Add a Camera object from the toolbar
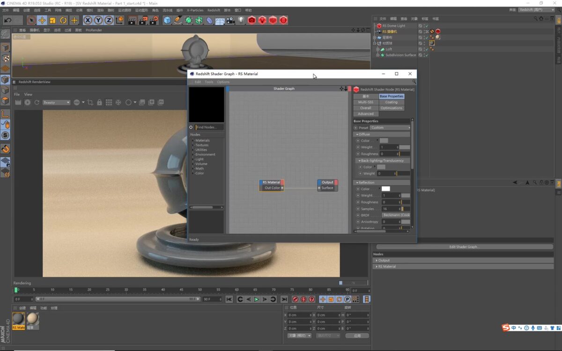The height and width of the screenshot is (351, 562). (x=230, y=20)
